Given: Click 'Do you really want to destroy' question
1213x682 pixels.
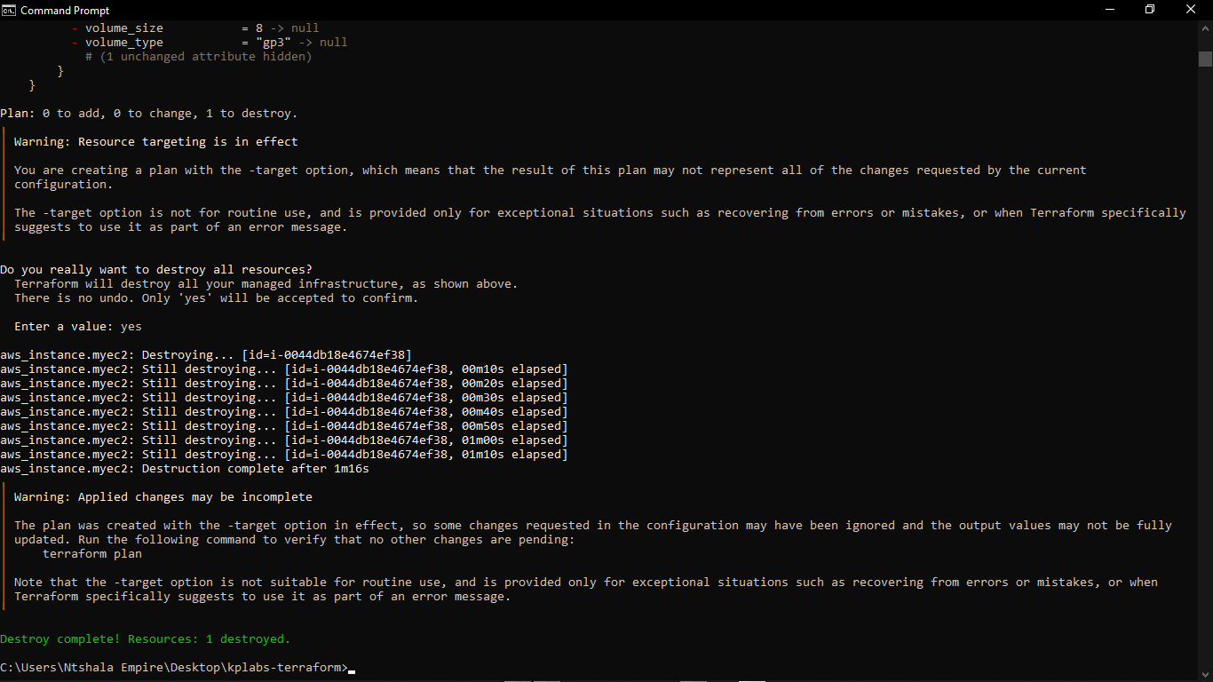Looking at the screenshot, I should tap(156, 270).
